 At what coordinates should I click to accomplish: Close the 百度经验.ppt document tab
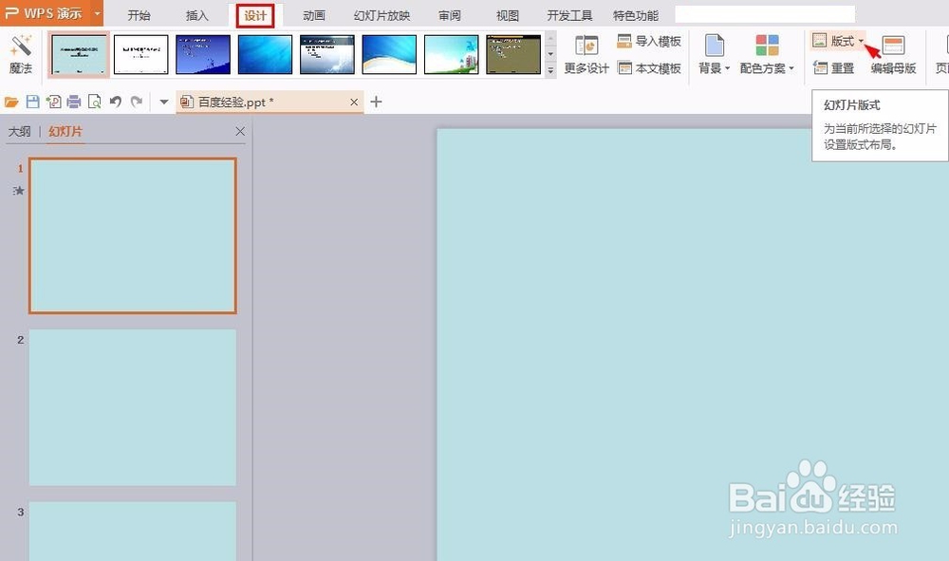click(354, 103)
